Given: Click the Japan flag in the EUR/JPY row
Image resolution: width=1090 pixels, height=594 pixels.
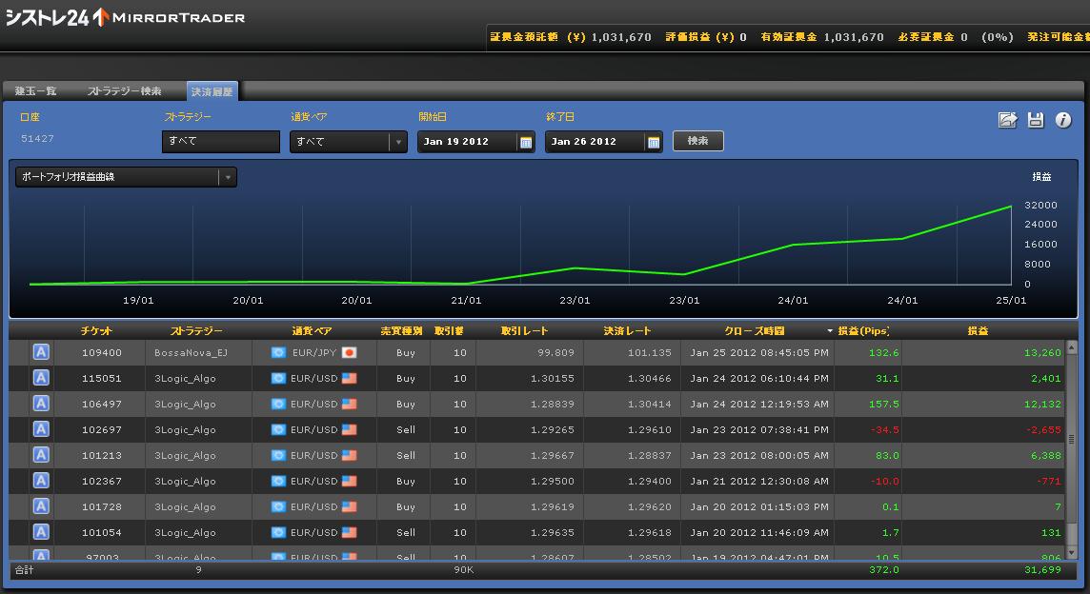Looking at the screenshot, I should click(349, 352).
